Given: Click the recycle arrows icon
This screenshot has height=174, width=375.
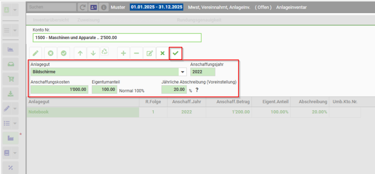Looking at the screenshot, I should 105,51.
